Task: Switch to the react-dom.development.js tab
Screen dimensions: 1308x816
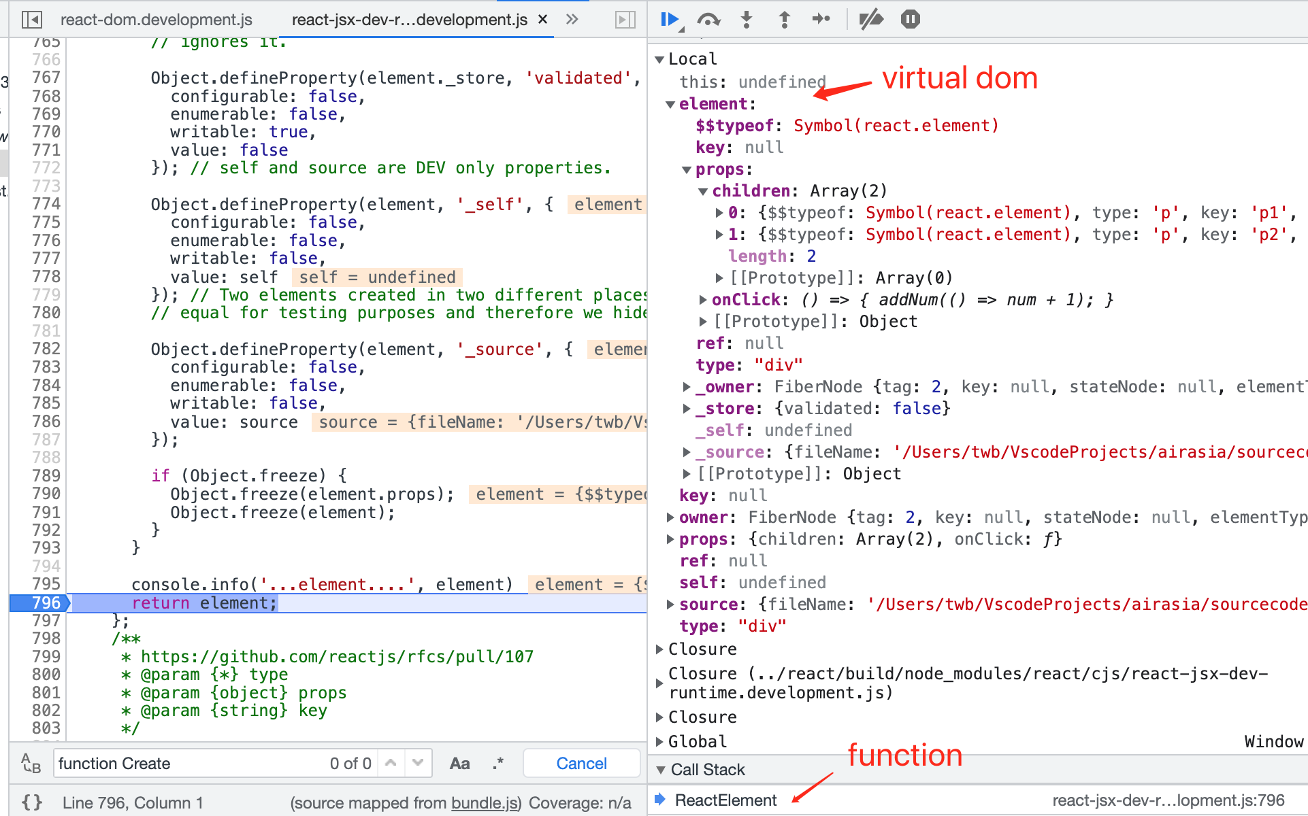Action: [156, 20]
